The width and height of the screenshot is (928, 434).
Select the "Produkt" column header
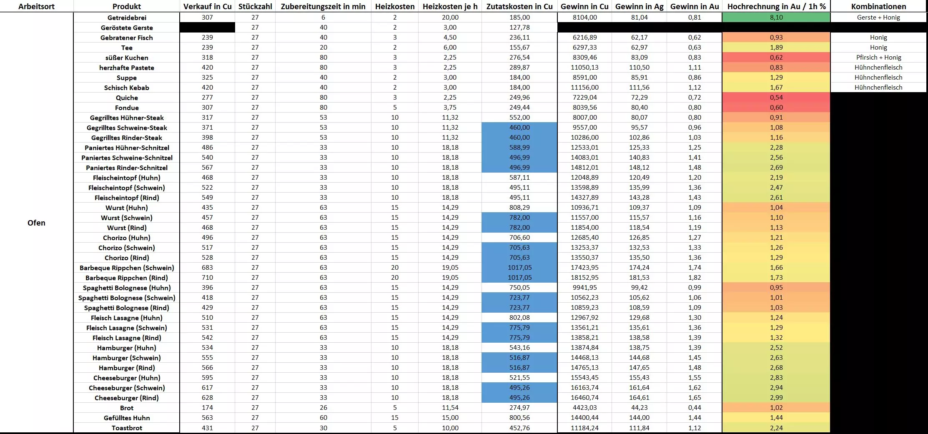[x=127, y=6]
